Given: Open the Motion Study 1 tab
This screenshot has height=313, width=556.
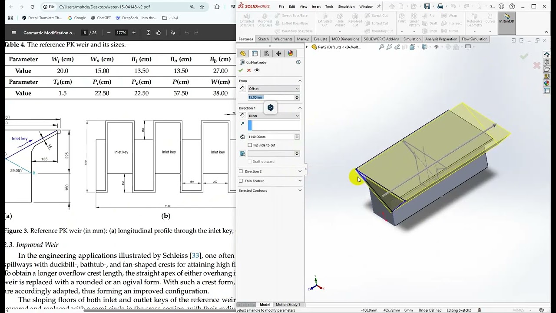Looking at the screenshot, I should click(288, 304).
